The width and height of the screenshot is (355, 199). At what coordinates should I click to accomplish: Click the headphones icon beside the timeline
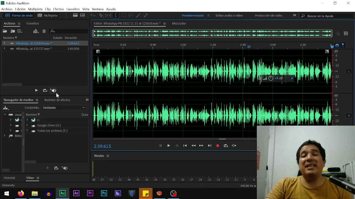[x=337, y=45]
